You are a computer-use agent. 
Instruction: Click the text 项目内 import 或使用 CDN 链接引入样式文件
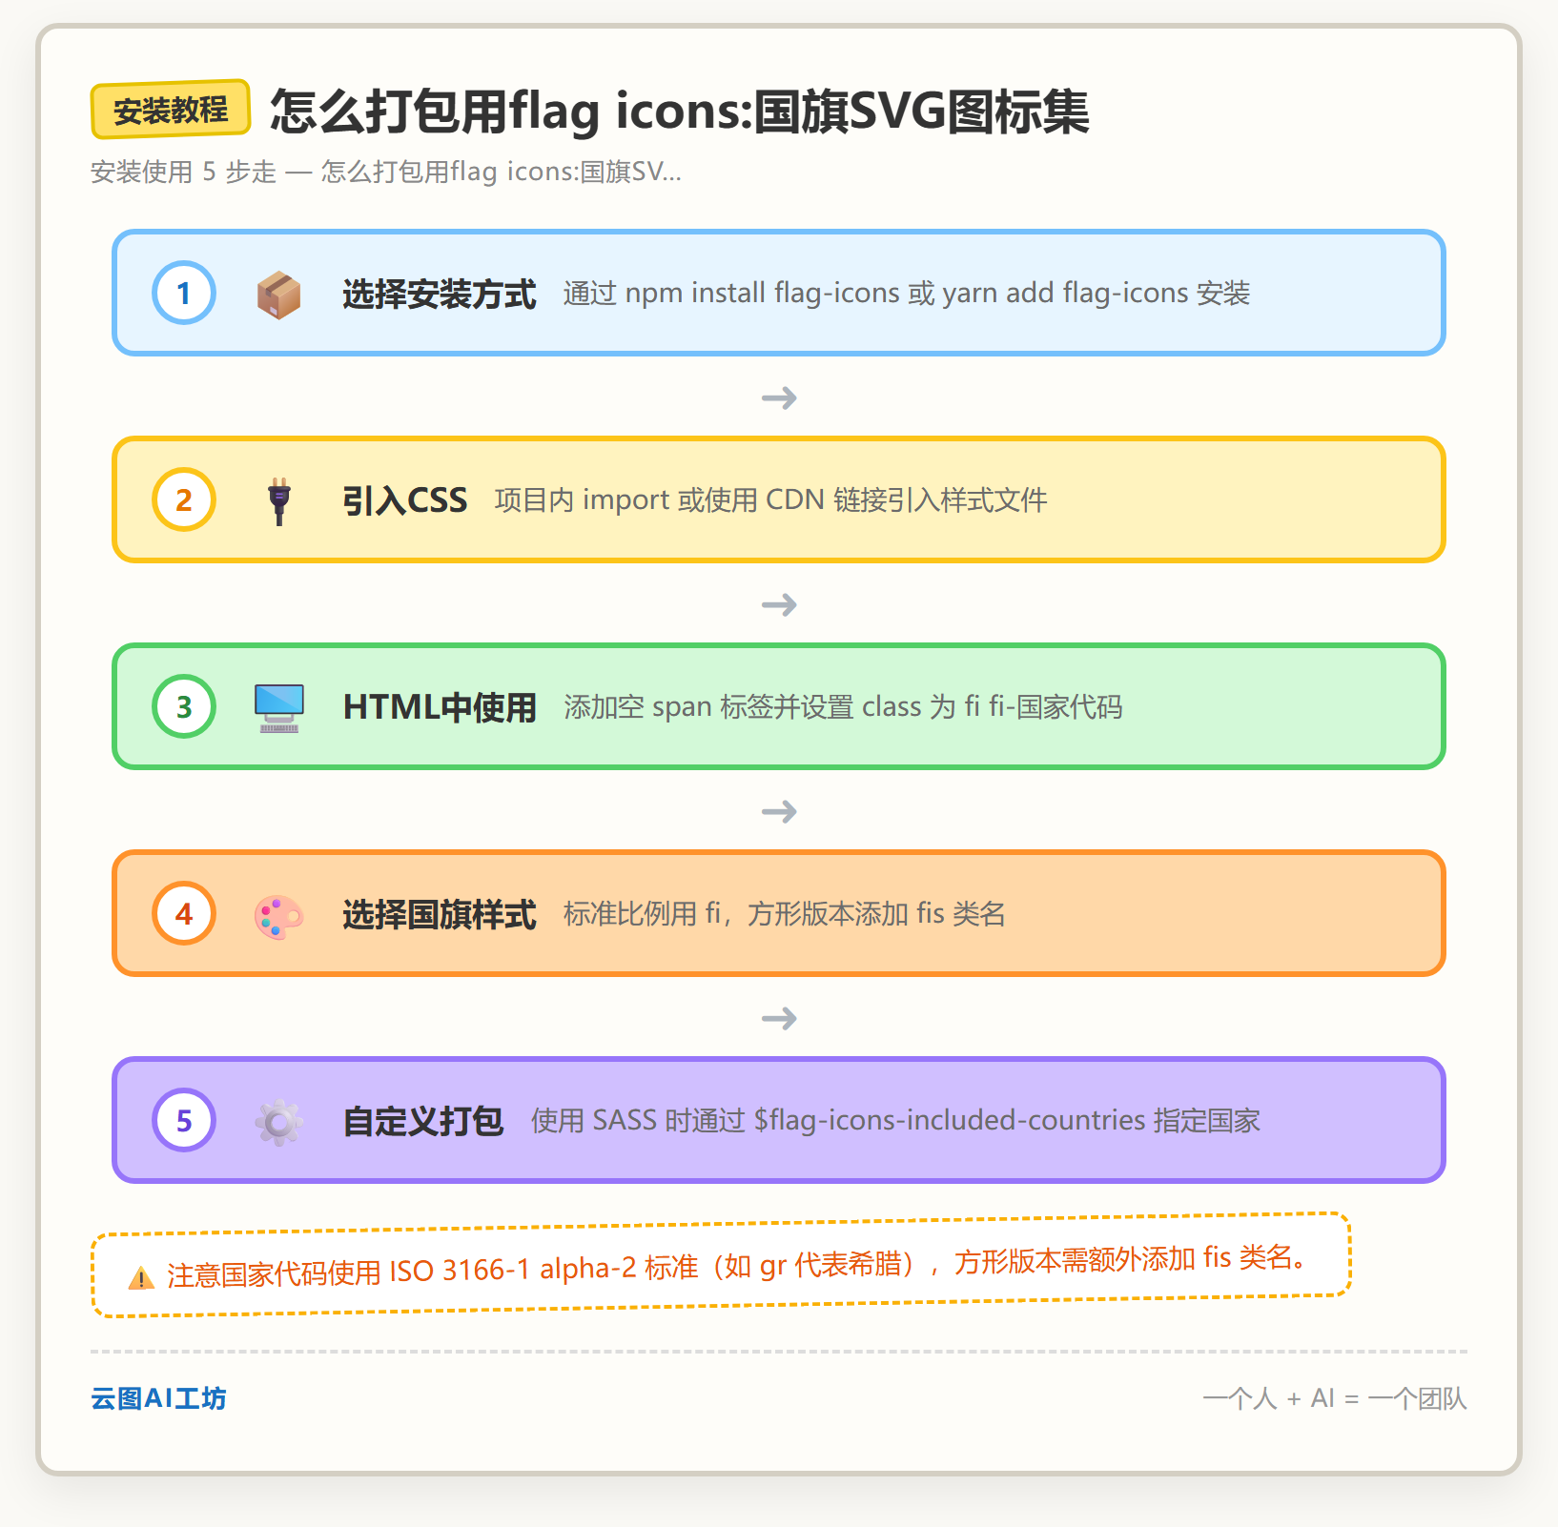(770, 500)
